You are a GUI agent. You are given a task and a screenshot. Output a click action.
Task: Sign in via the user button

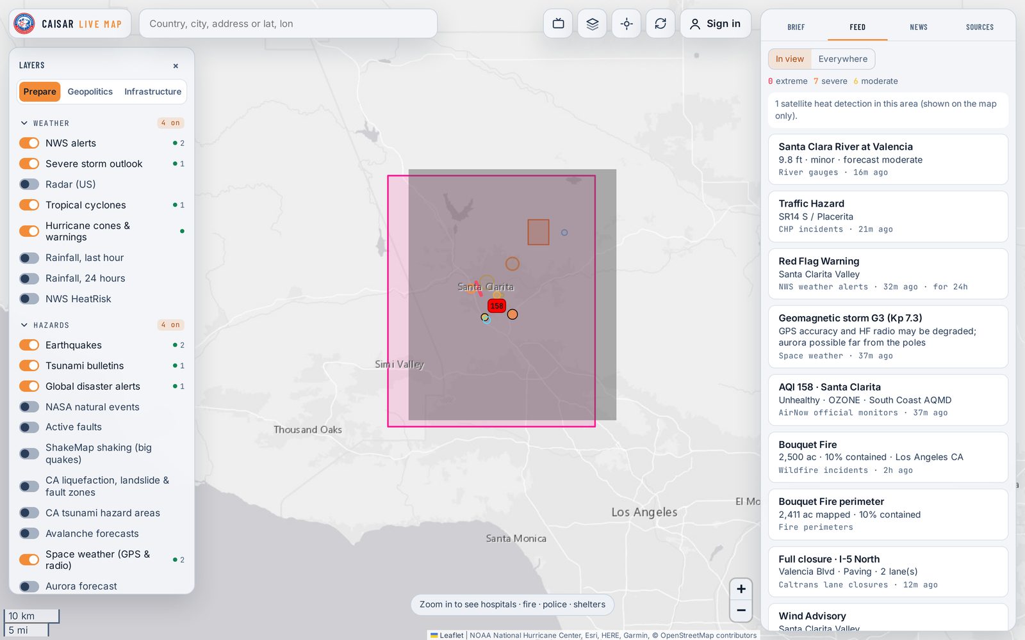click(x=716, y=24)
